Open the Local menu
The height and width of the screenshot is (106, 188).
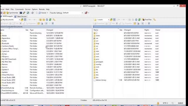coord(2,9)
